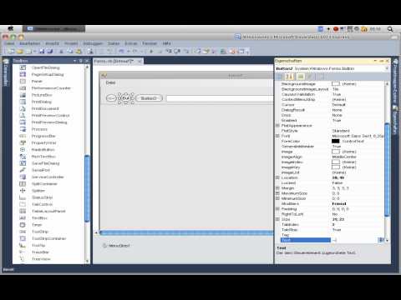Click the Save toolbar icon
The width and height of the screenshot is (401, 300).
(42, 51)
